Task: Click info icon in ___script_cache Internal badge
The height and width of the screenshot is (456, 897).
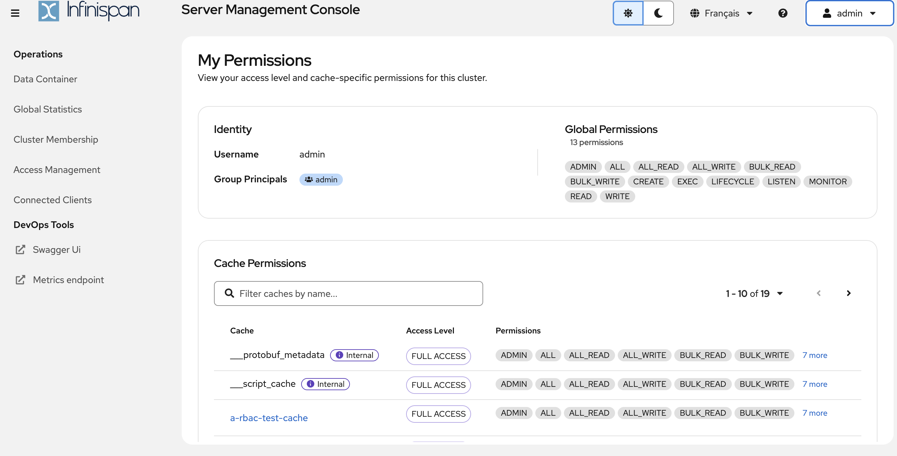Action: pos(310,384)
